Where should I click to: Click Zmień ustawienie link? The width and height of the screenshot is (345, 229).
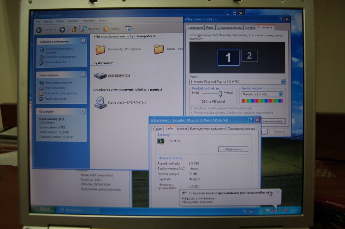[56, 62]
